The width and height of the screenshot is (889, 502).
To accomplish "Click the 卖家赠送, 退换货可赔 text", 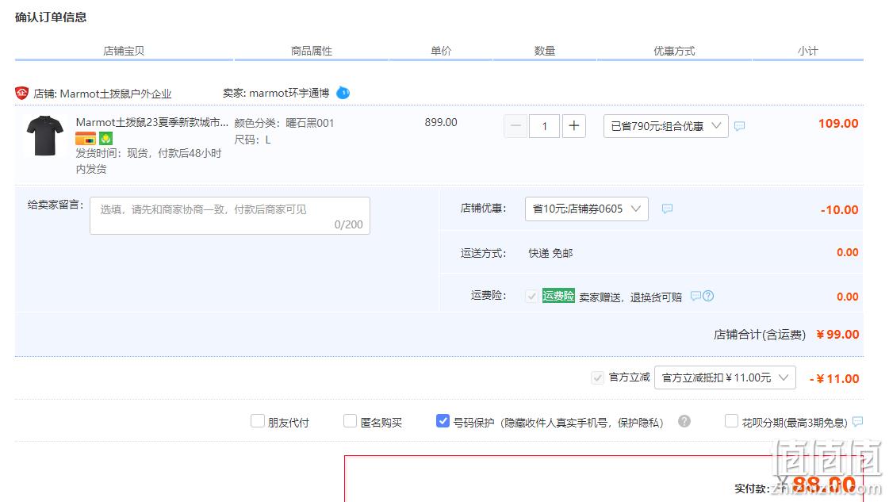I will [x=630, y=297].
